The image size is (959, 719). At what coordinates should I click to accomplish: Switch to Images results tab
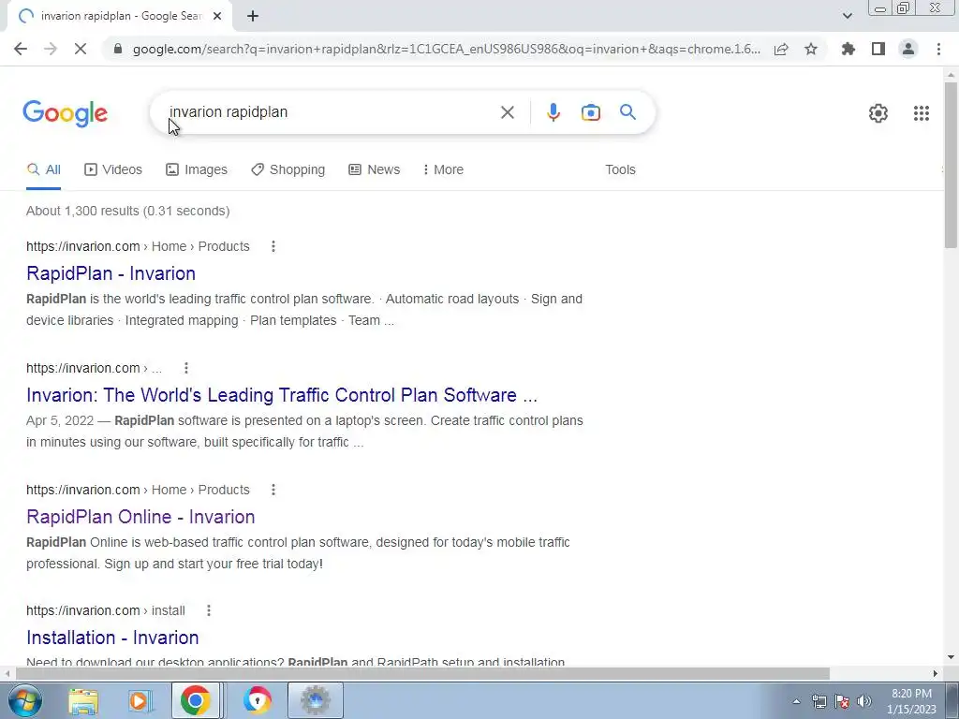pos(197,169)
